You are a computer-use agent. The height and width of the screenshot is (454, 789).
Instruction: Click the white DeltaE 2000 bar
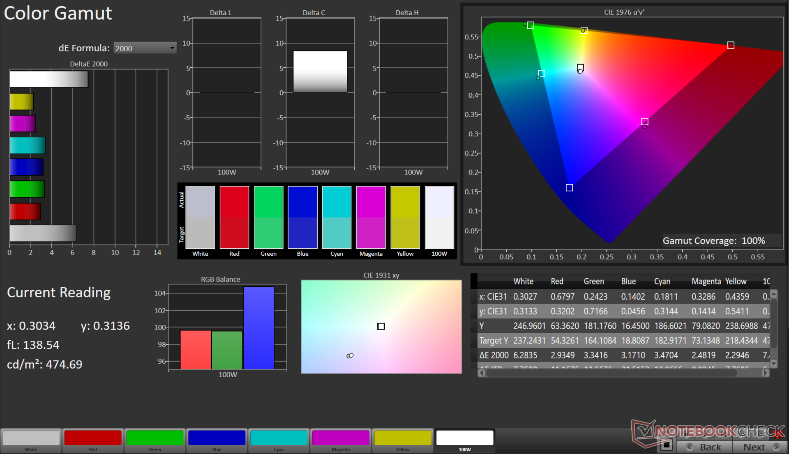click(x=49, y=79)
